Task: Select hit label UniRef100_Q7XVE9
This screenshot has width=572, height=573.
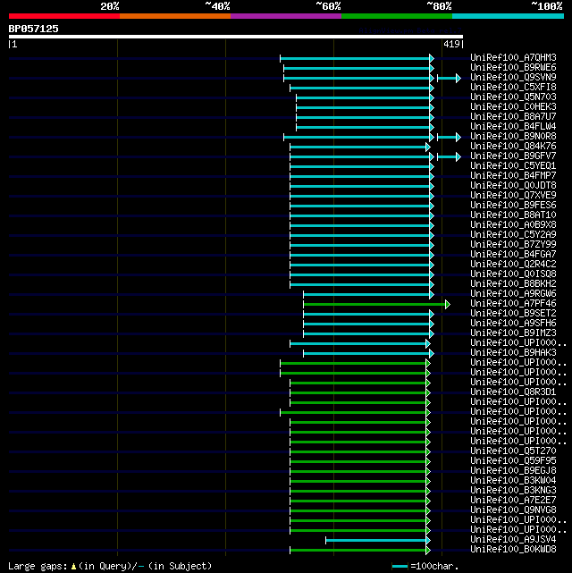Action: [x=513, y=196]
